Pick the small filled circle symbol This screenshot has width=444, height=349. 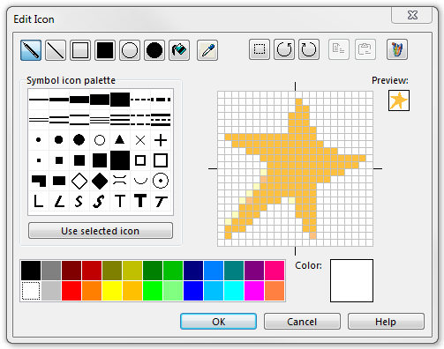pos(39,140)
